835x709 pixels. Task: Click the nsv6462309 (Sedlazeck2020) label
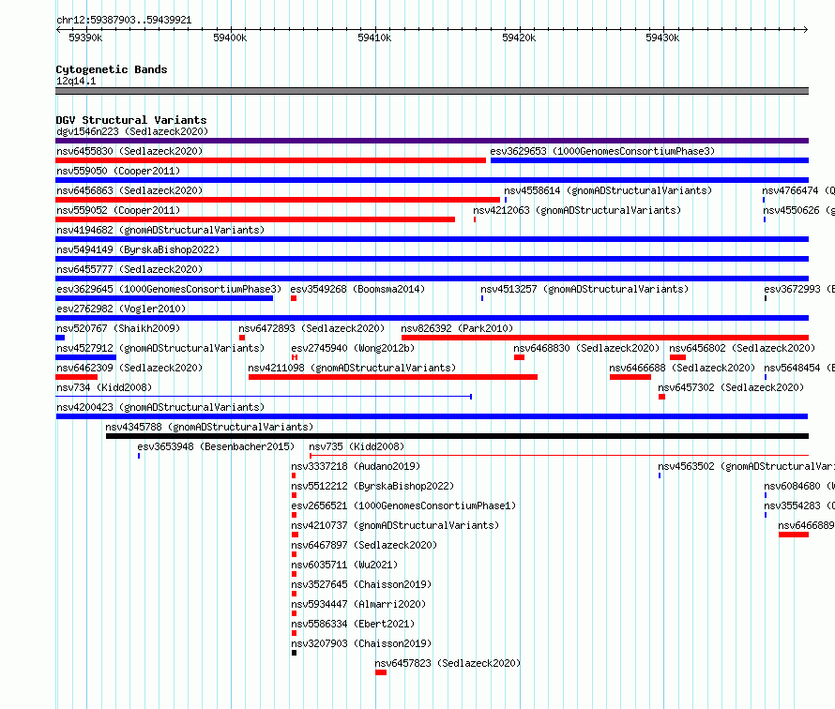pyautogui.click(x=129, y=368)
